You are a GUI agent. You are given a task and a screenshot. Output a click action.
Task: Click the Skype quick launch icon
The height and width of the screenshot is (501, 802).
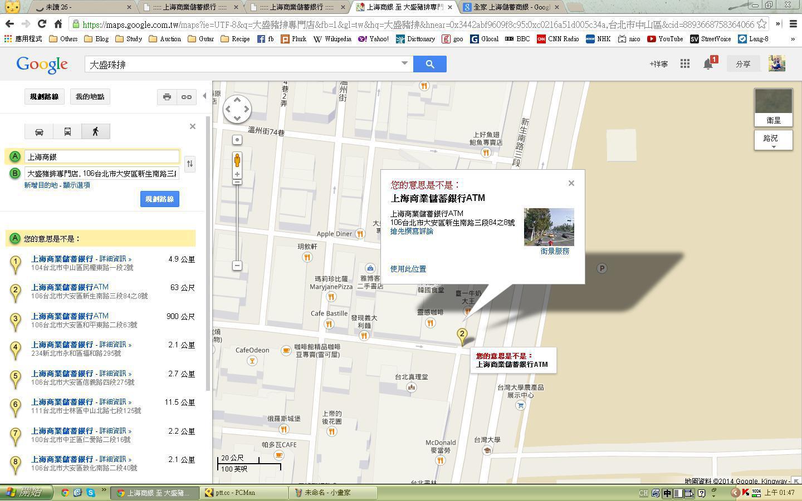click(x=90, y=493)
